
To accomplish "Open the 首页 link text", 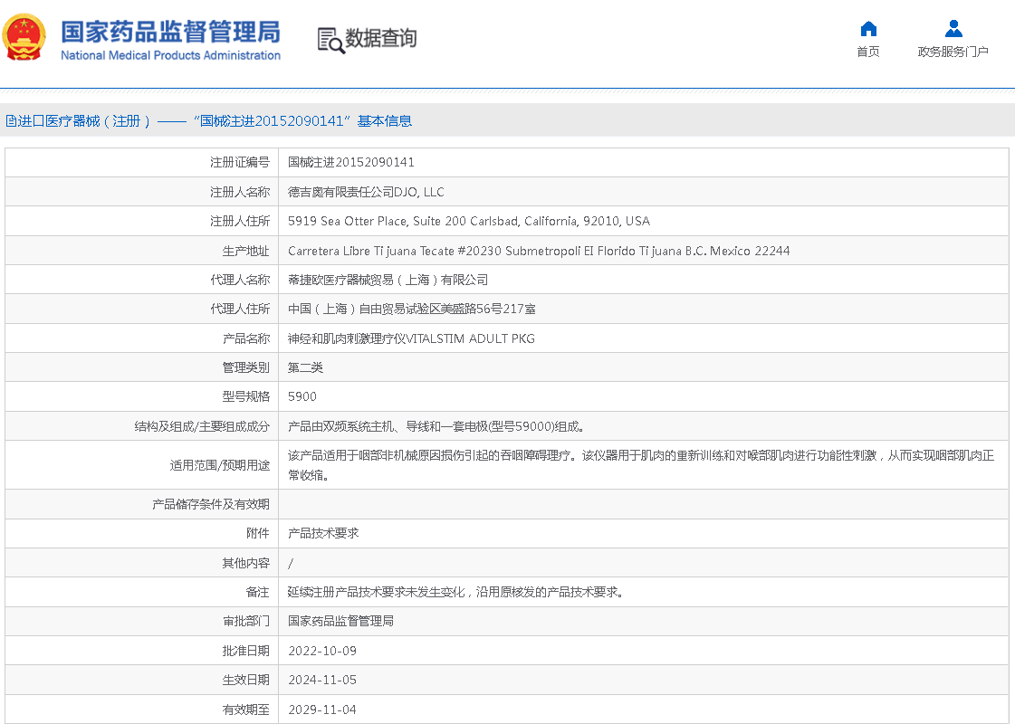I will 867,52.
